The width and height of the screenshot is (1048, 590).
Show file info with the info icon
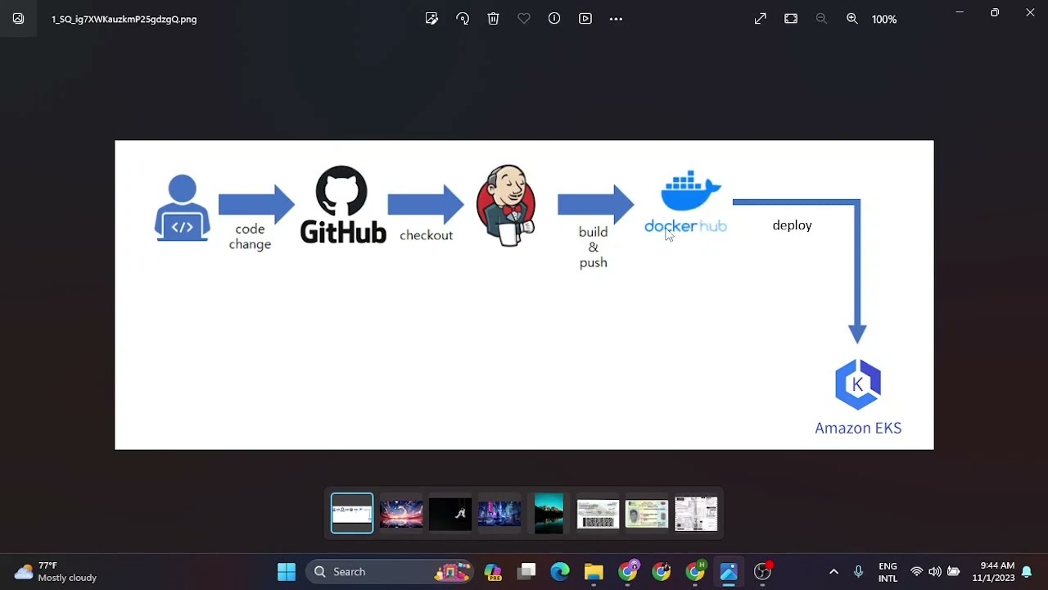554,19
